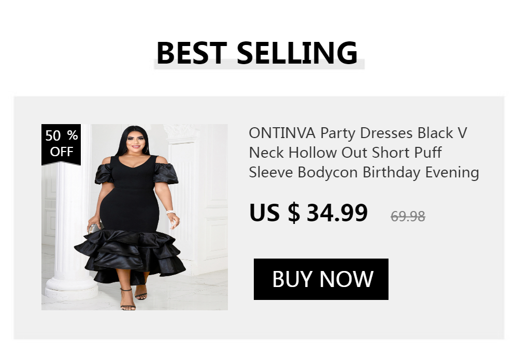Click the "Sleeve Bodycon Birthday Evening" title line
The height and width of the screenshot is (362, 518).
[364, 172]
